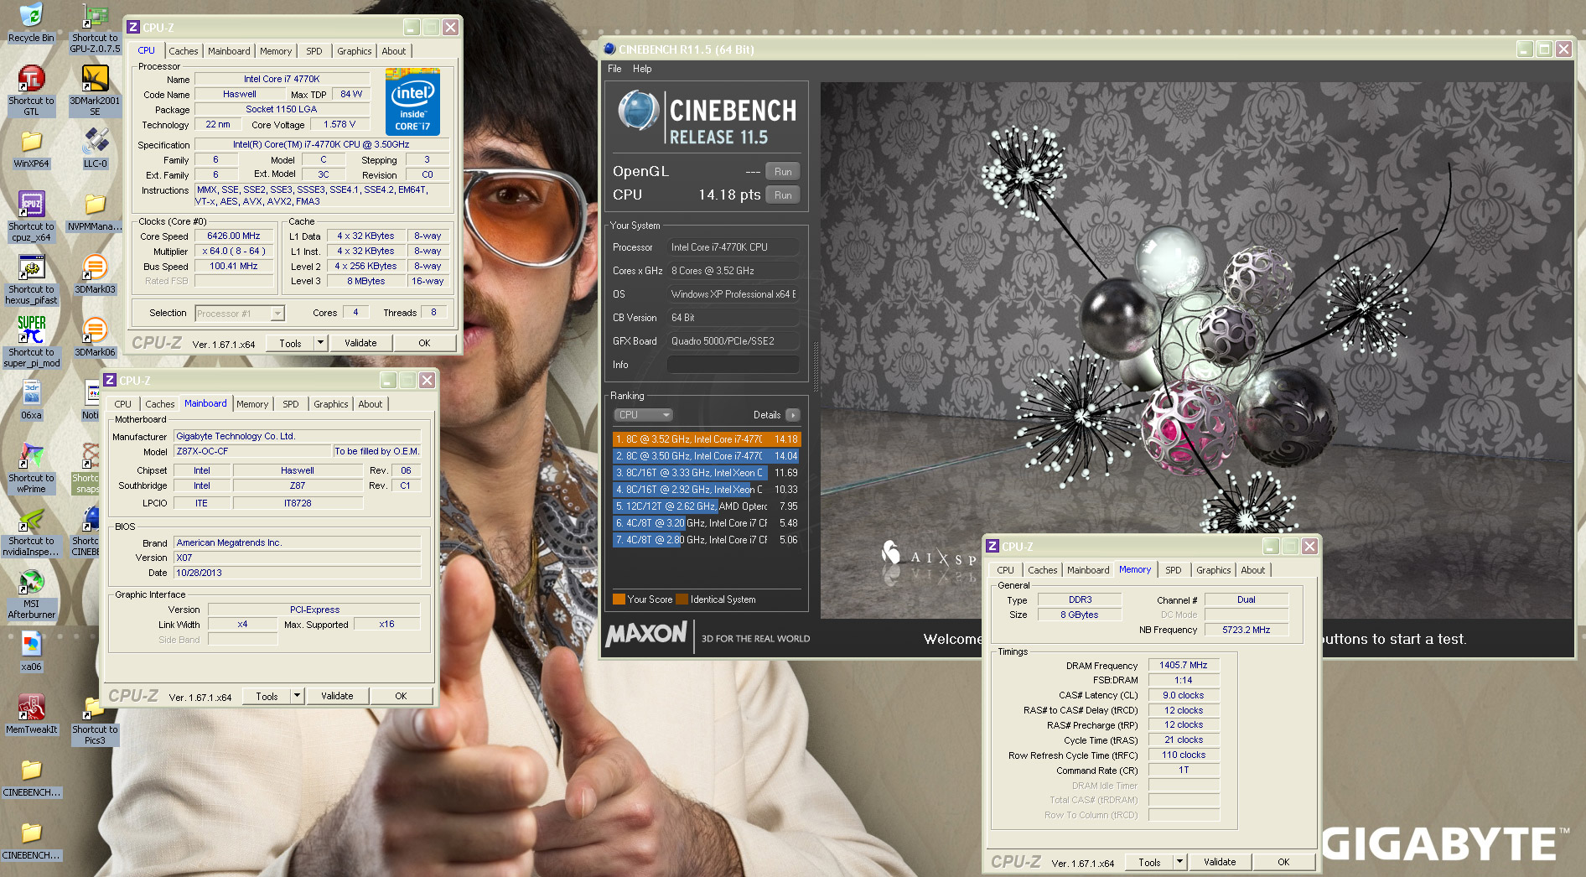Click OK in the CPU-Z Memory window
The width and height of the screenshot is (1586, 877).
(1283, 862)
